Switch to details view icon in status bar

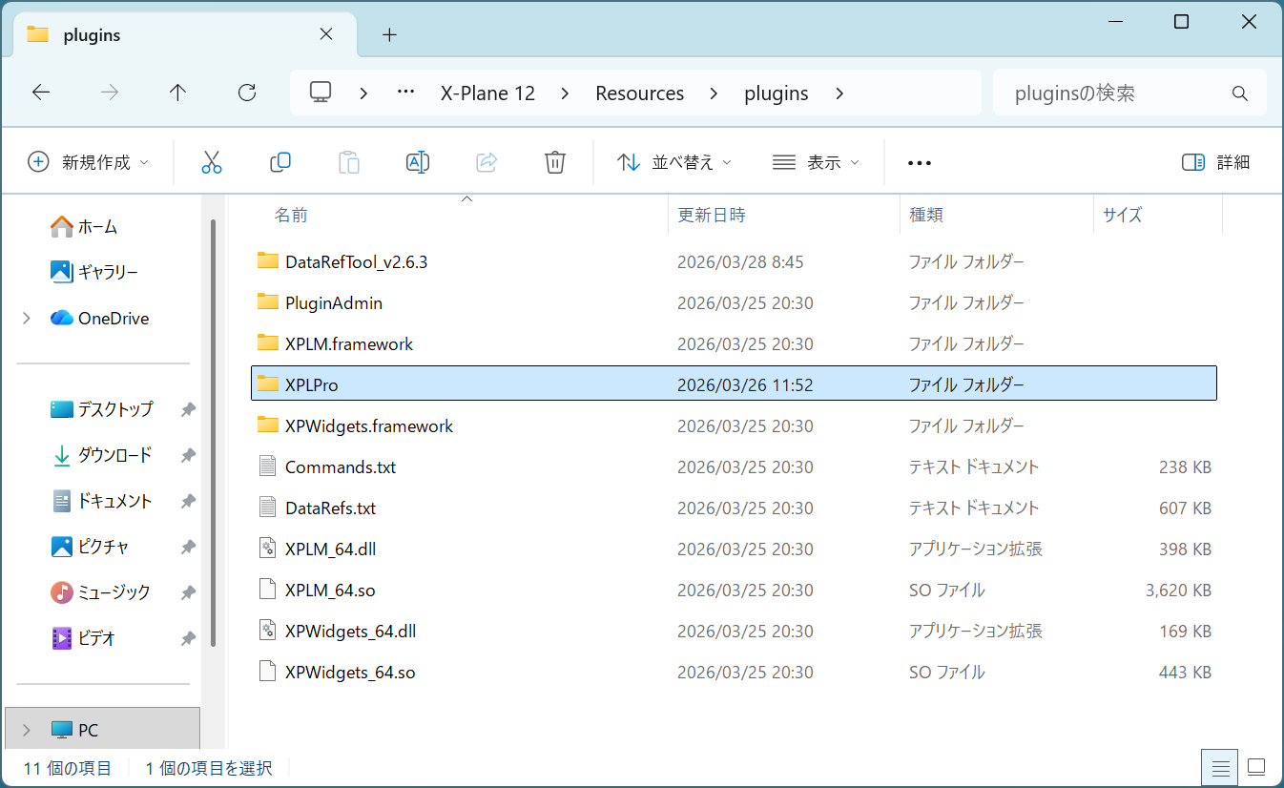[x=1219, y=767]
